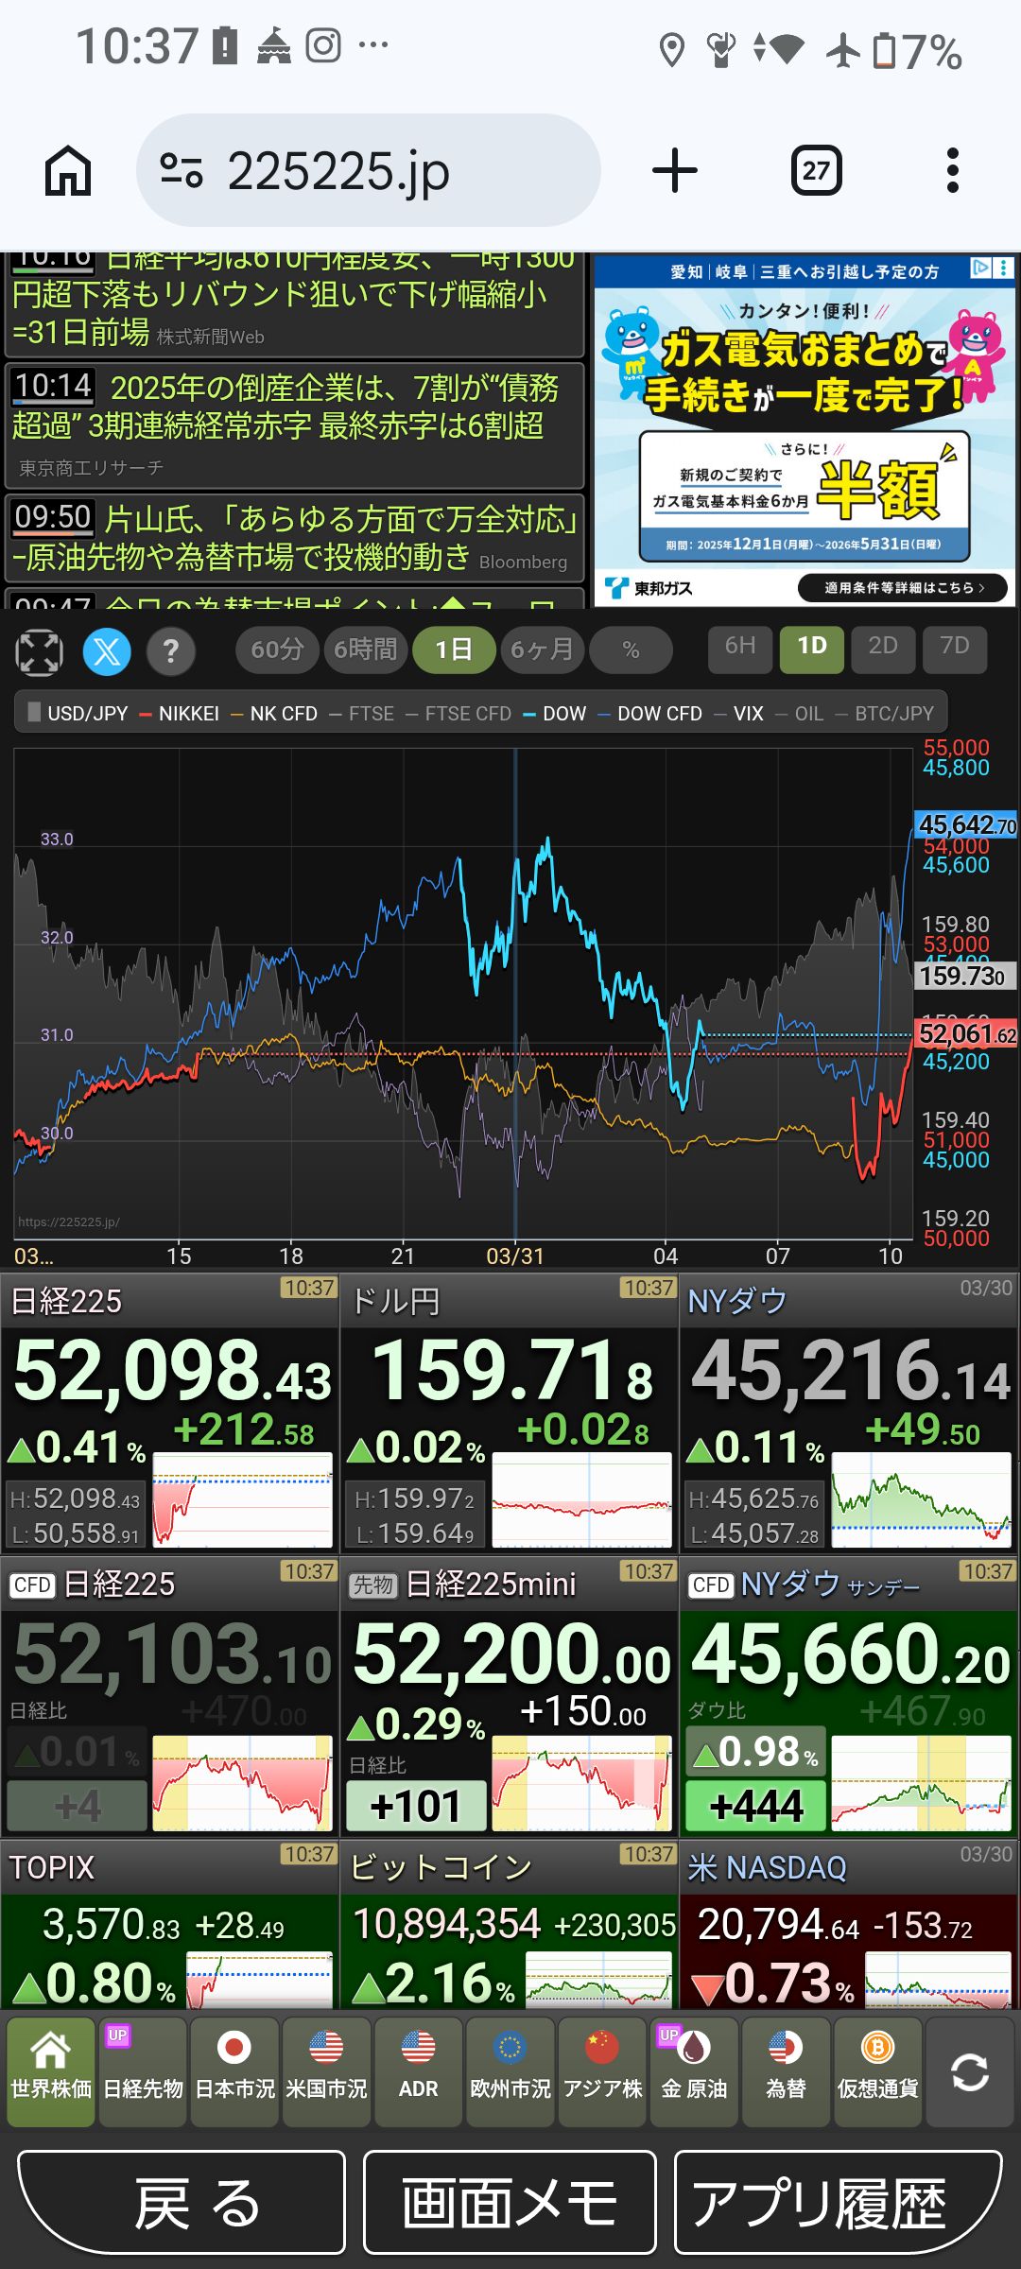Click the X (Twitter) share icon

coord(107,652)
